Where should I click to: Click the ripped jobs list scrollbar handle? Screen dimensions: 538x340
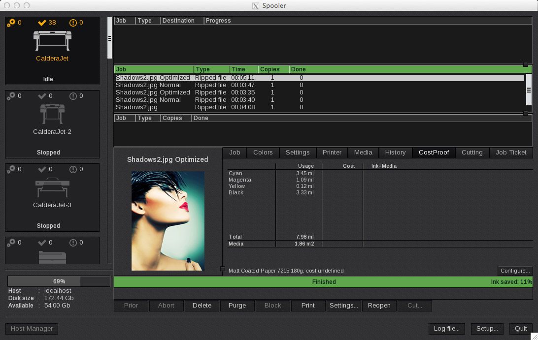[x=529, y=90]
